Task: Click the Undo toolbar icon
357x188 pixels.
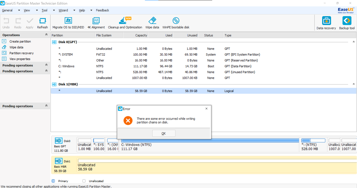Action: pos(6,21)
